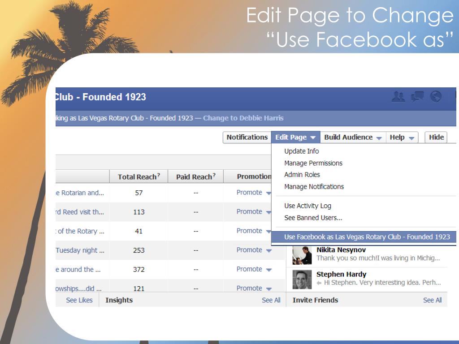Viewport: 459px width, 344px height.
Task: Open Nikita Nesynov's name link
Action: 341,250
